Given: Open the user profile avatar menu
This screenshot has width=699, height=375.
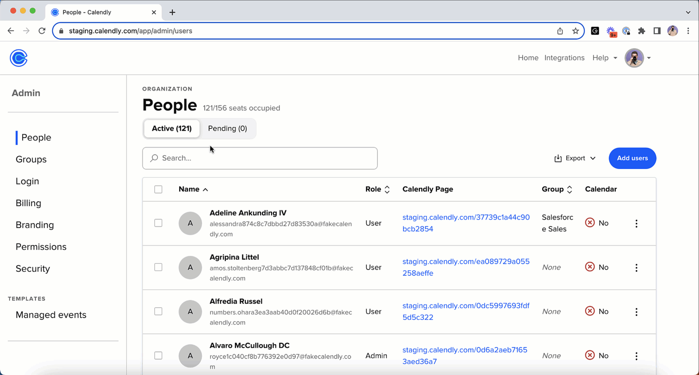Looking at the screenshot, I should [x=637, y=58].
